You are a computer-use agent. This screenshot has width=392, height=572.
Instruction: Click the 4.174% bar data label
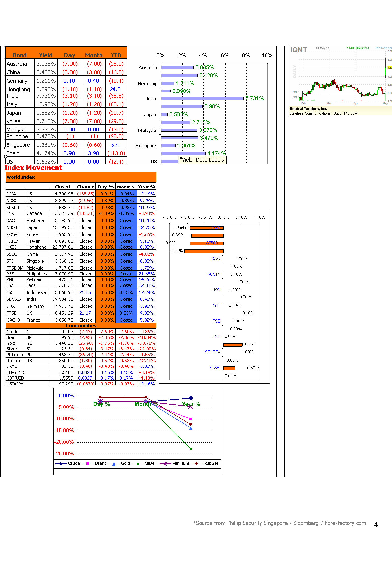pos(216,154)
